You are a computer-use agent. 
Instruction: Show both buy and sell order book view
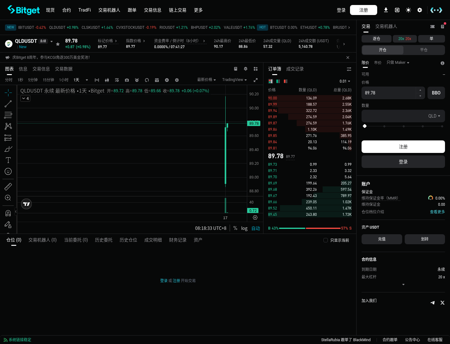271,81
